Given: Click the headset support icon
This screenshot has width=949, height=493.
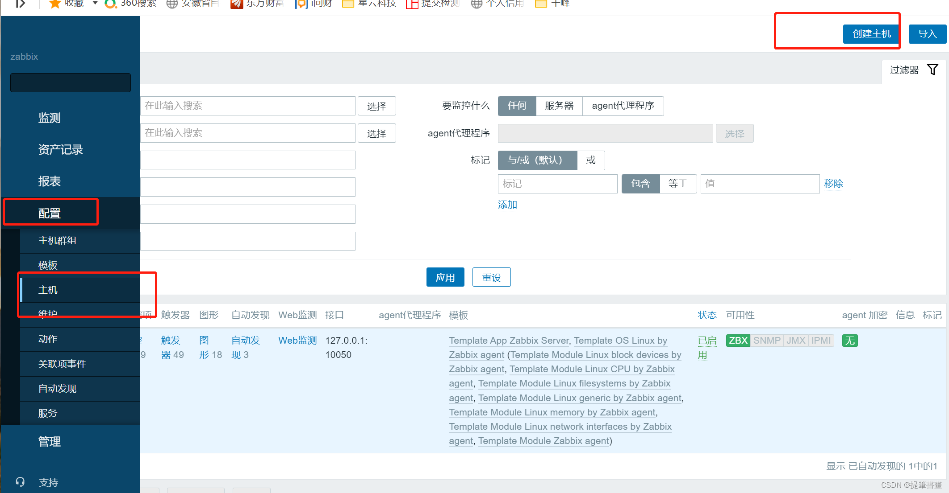Looking at the screenshot, I should coord(20,482).
